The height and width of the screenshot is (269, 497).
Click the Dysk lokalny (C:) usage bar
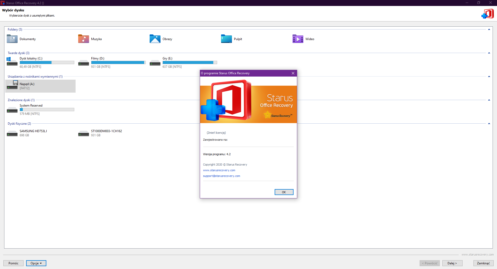tap(47, 63)
